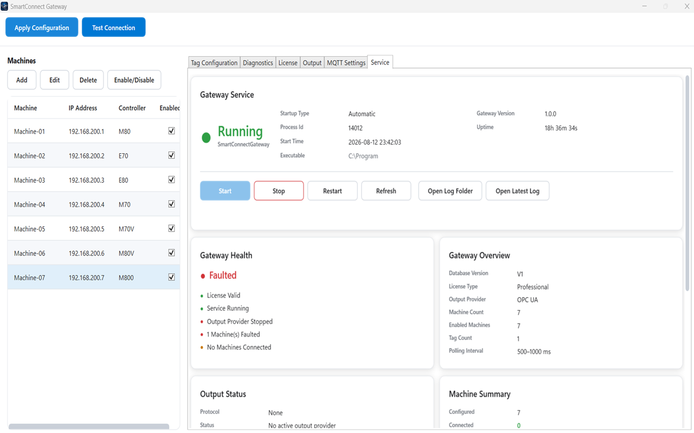Go to the License tab
This screenshot has height=433, width=694.
click(x=288, y=63)
